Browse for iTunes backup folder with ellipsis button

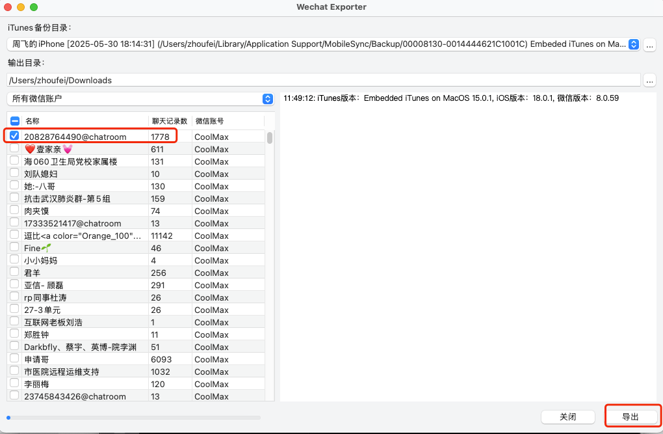click(649, 44)
